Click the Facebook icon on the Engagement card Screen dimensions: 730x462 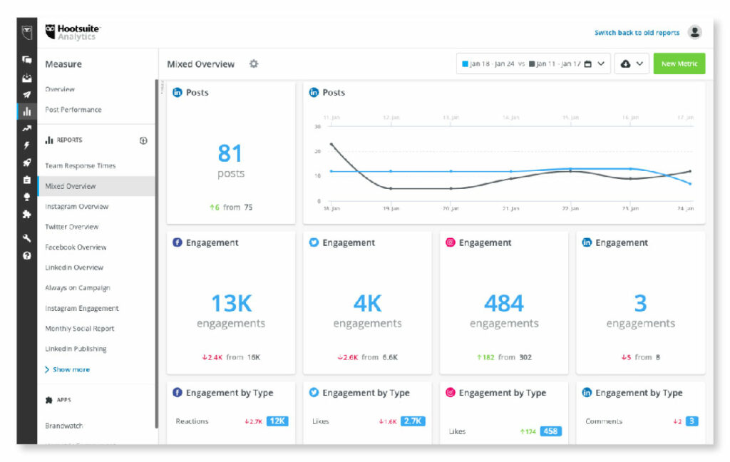click(178, 242)
